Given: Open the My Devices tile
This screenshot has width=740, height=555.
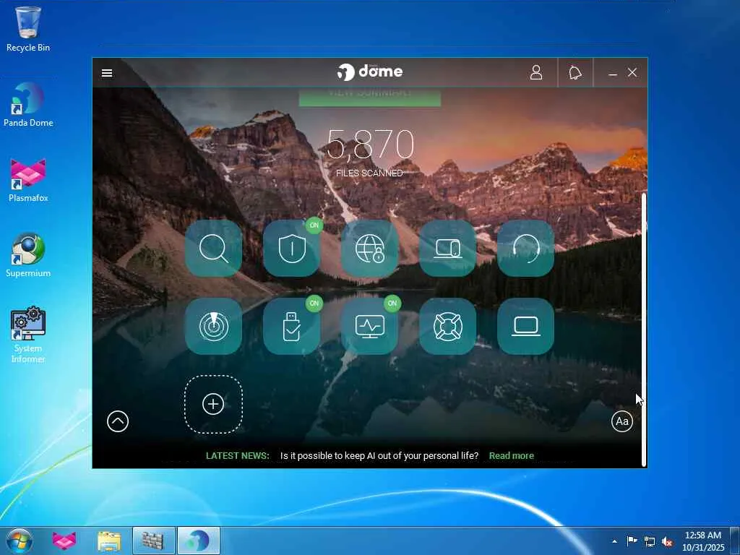Looking at the screenshot, I should pos(447,248).
